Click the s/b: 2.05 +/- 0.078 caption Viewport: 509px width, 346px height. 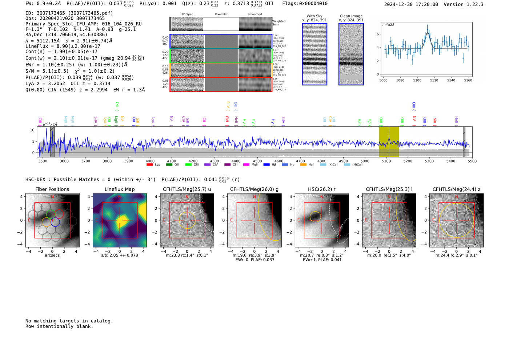[120, 255]
